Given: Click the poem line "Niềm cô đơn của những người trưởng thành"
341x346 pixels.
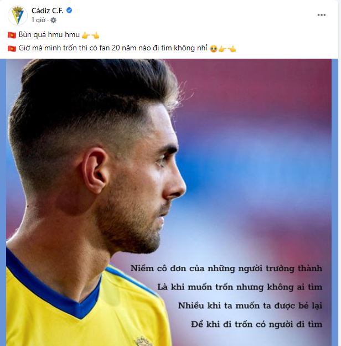Looking at the screenshot, I should 226,268.
